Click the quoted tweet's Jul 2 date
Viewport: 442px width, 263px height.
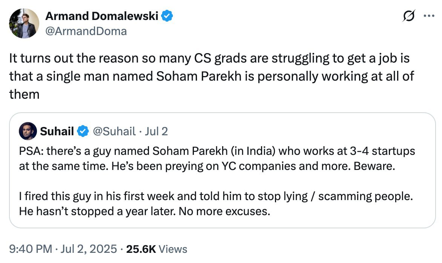coord(155,131)
